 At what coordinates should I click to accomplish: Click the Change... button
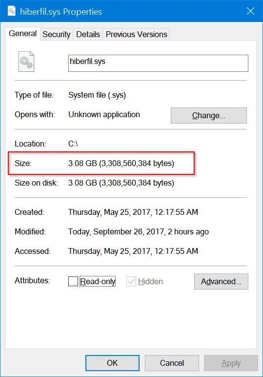point(209,115)
